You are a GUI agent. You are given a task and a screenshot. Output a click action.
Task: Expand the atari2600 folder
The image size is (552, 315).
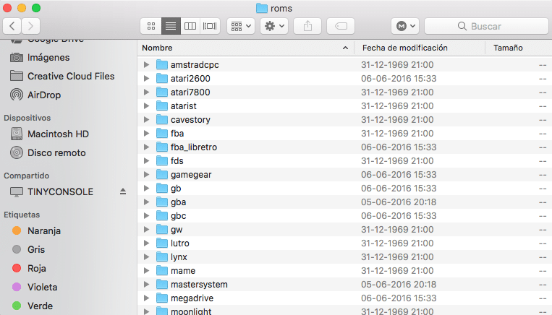pos(146,79)
